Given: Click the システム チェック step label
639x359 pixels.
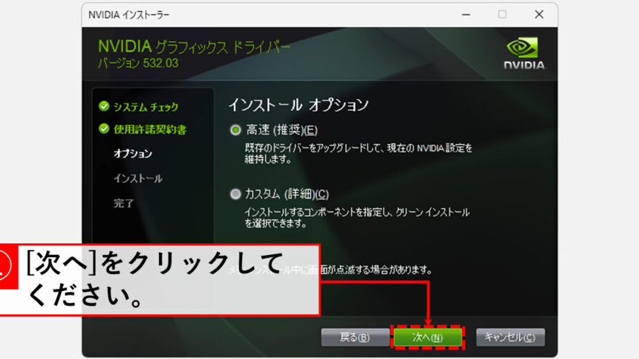Looking at the screenshot, I should click(146, 107).
